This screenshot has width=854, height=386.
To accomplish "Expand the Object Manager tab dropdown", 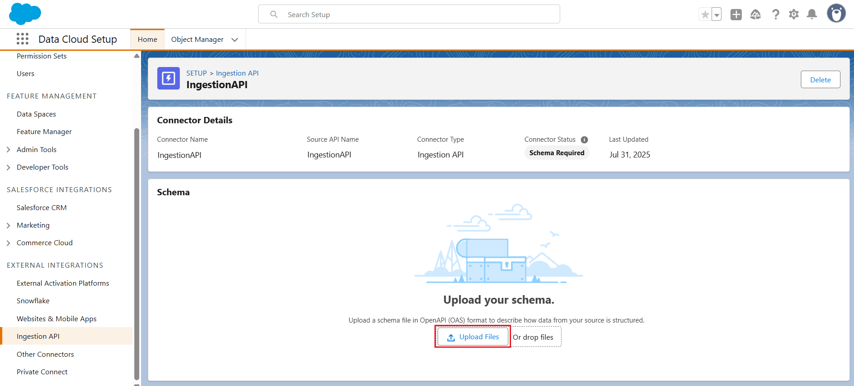I will (235, 40).
